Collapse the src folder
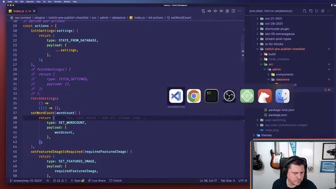Viewport: 336px width, 189px height. pyautogui.click(x=271, y=64)
